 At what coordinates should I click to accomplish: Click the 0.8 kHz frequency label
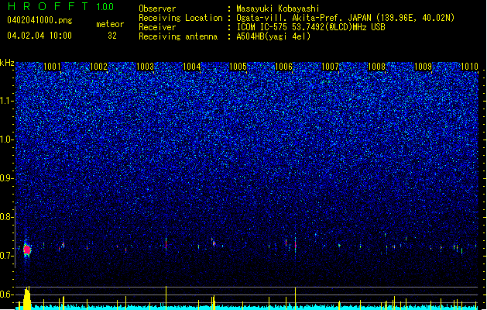[7, 217]
